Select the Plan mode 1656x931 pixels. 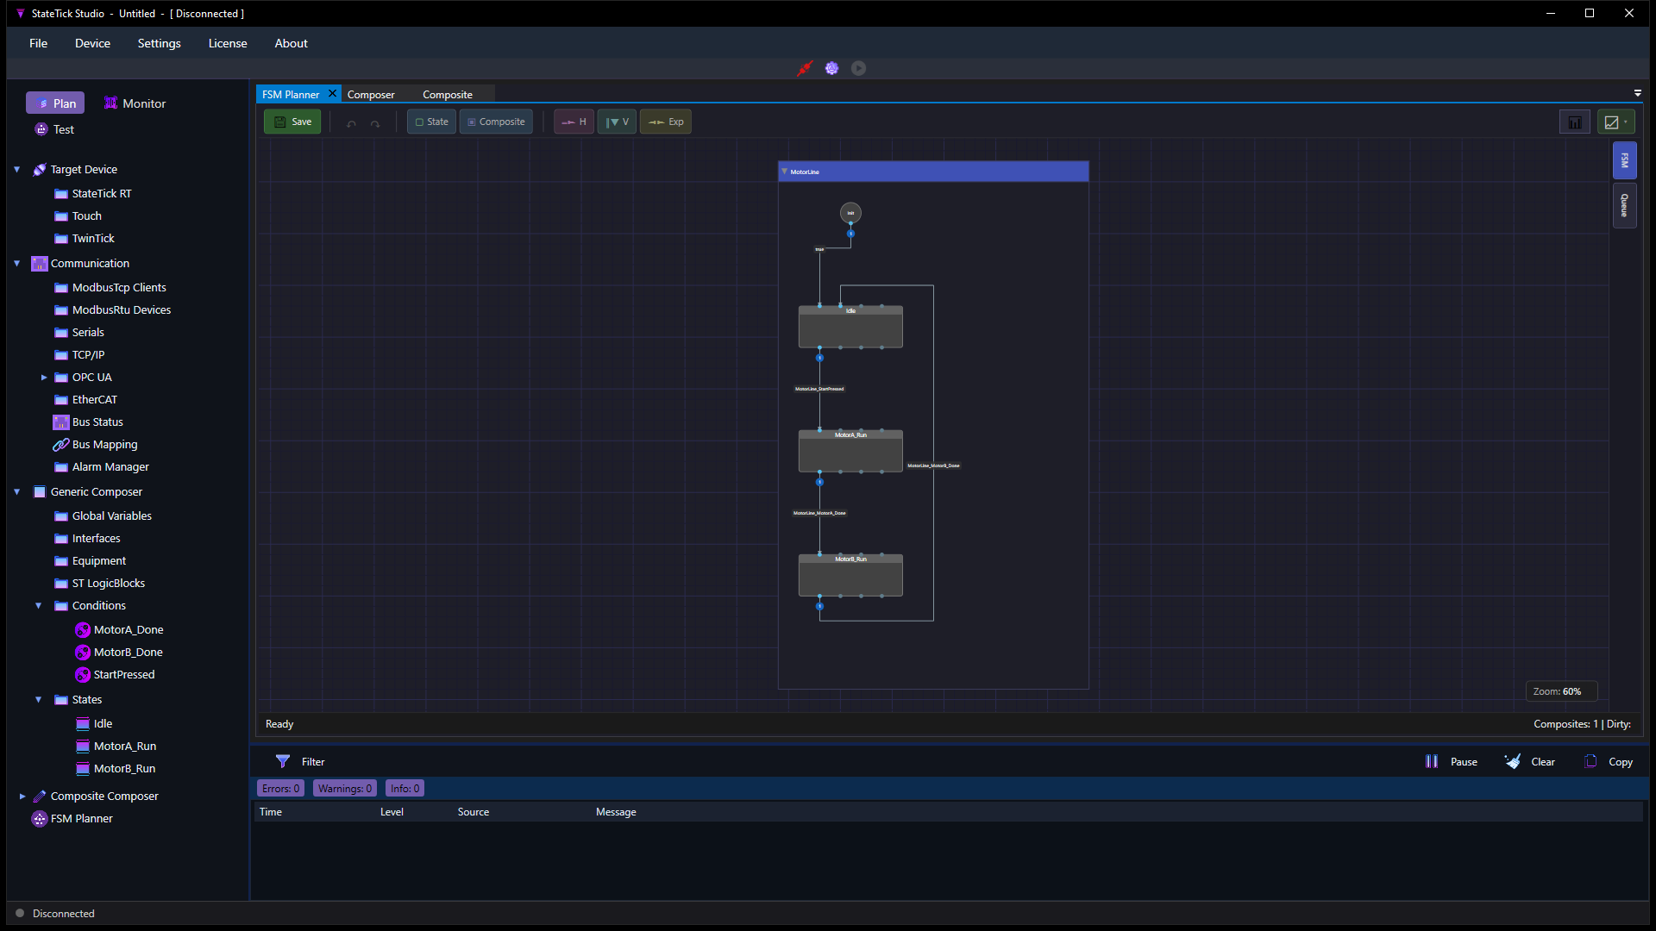pos(55,103)
